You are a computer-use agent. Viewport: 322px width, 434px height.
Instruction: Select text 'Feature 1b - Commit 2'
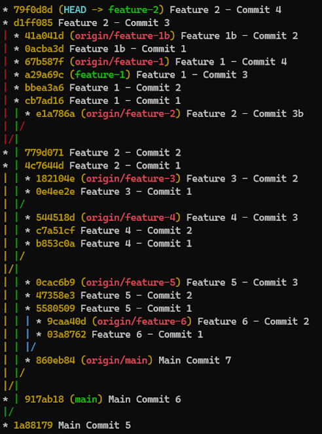(x=239, y=36)
